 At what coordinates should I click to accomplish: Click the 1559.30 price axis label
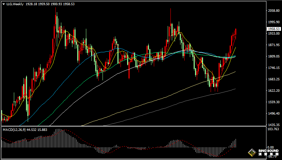coord(273,102)
